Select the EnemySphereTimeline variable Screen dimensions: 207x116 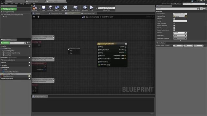coord(11,72)
